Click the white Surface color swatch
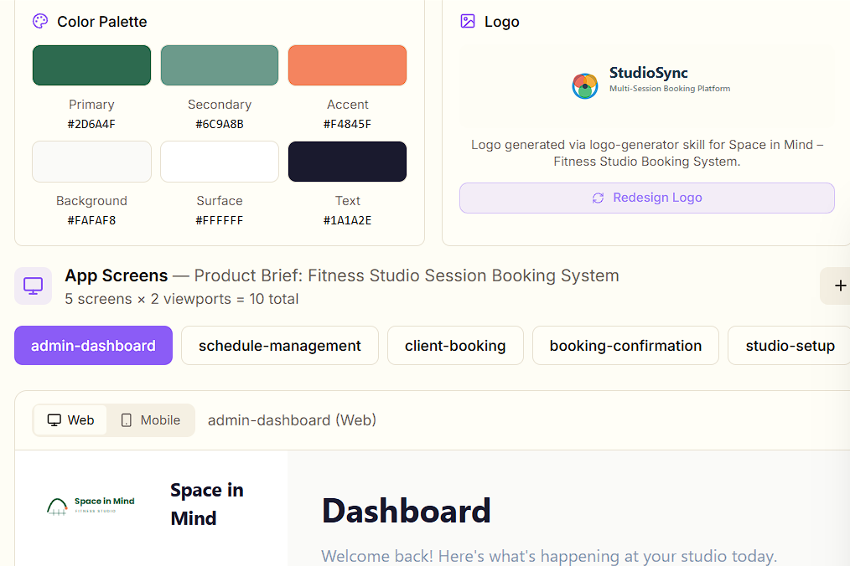 [x=220, y=162]
